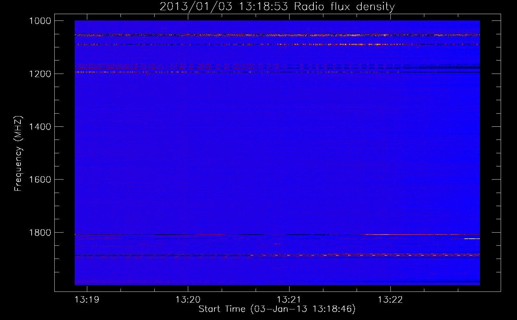
Task: Click the 13:22 time tick label
Action: (390, 300)
